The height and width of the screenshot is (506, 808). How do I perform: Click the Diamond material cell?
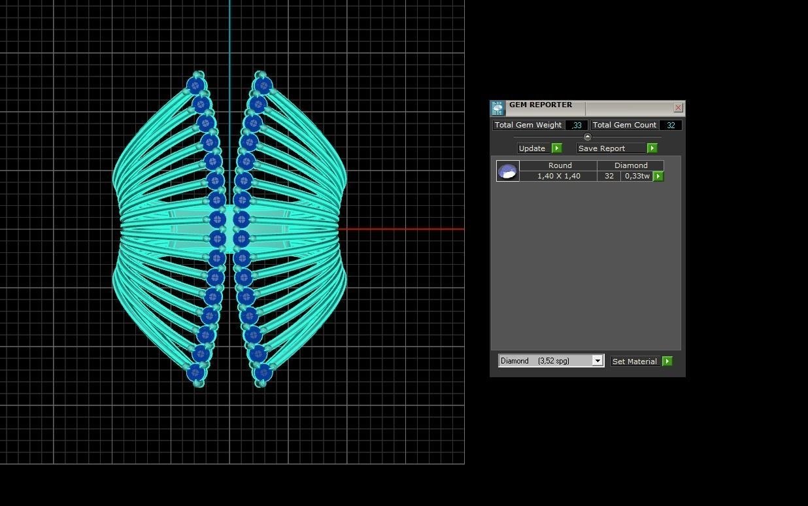pos(631,165)
